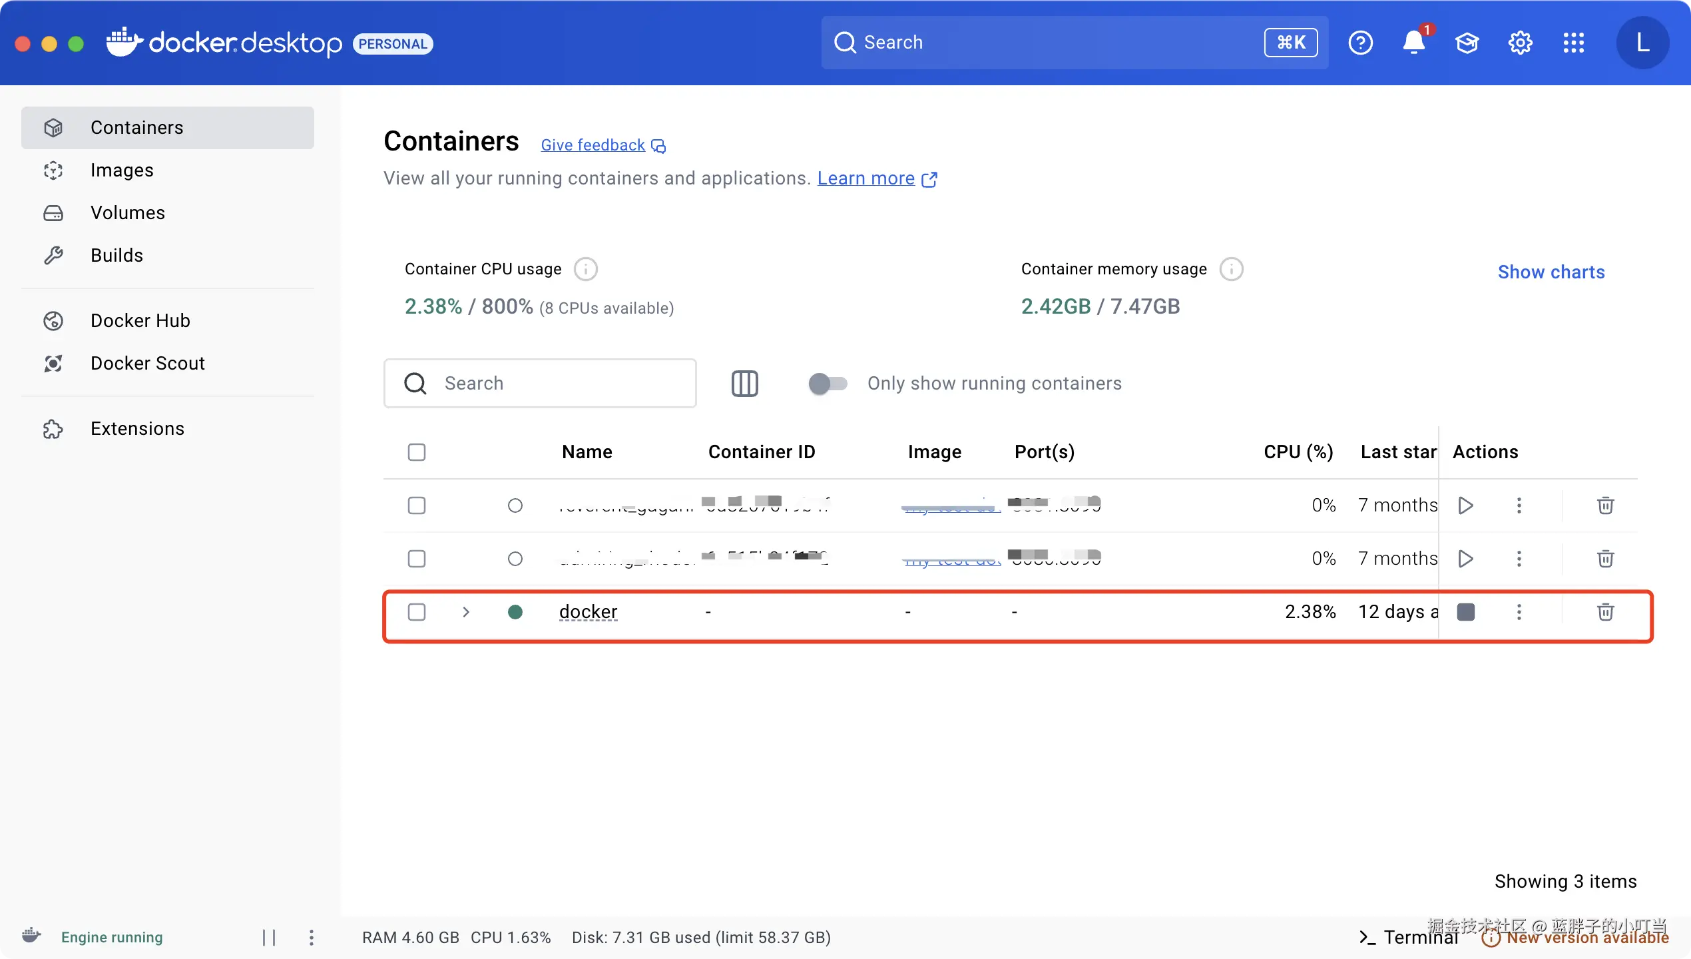This screenshot has width=1691, height=959.
Task: Click the help question mark icon
Action: pos(1360,43)
